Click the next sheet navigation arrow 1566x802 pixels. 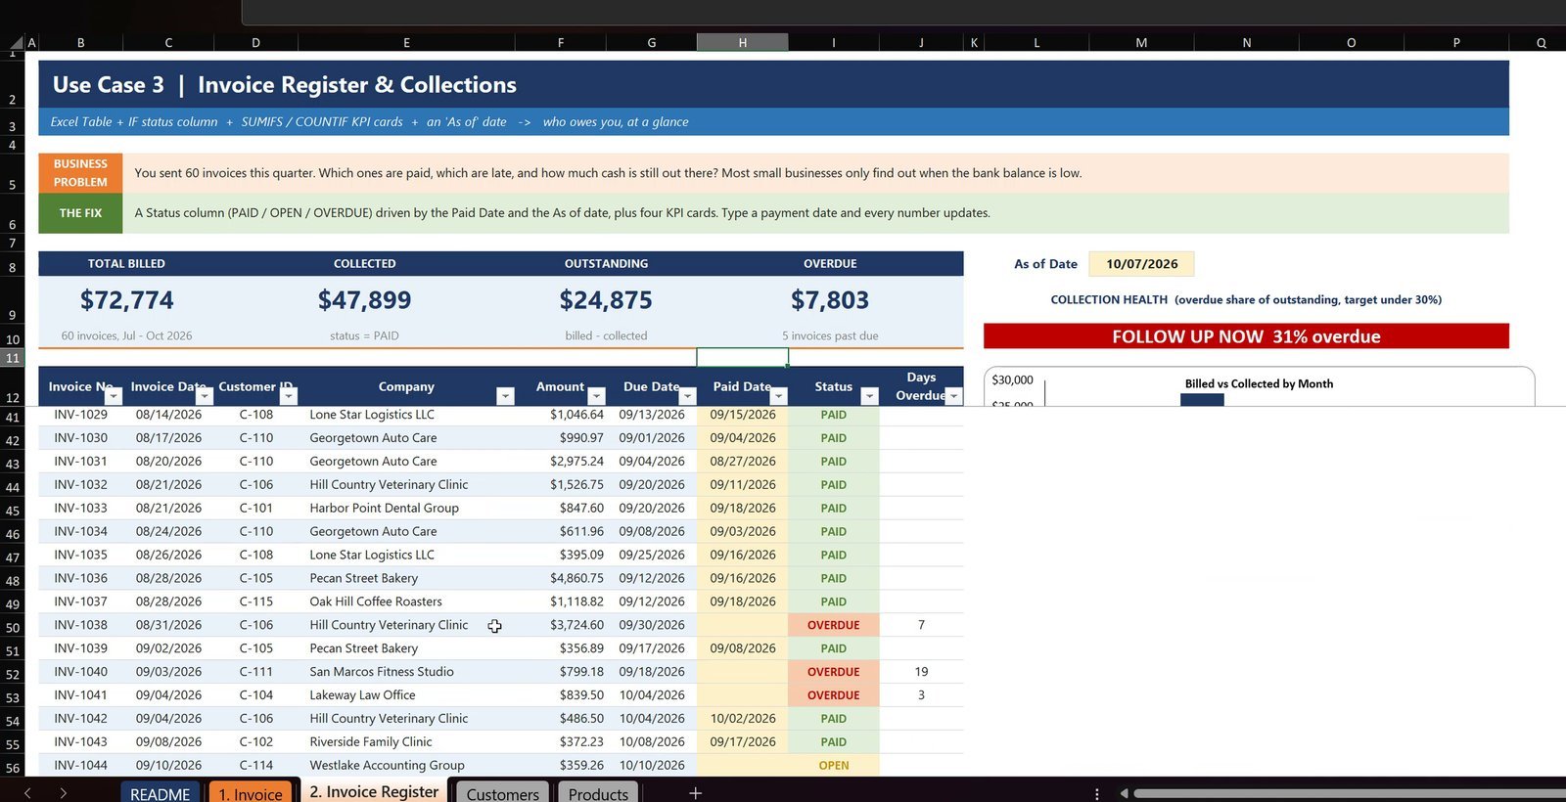tap(63, 793)
